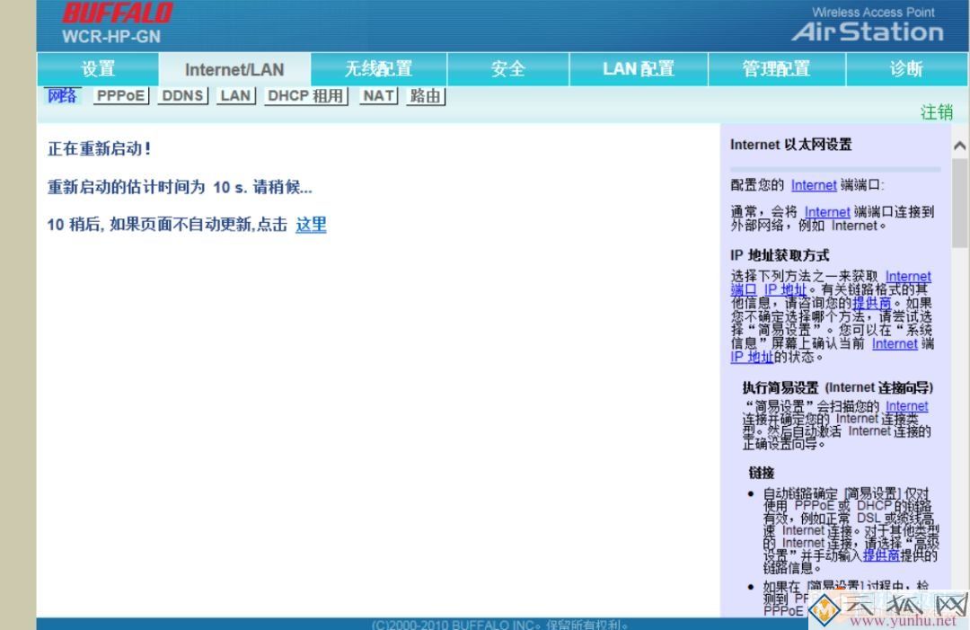970x630 pixels.
Task: Select the LAN 配置 tab
Action: click(x=639, y=68)
